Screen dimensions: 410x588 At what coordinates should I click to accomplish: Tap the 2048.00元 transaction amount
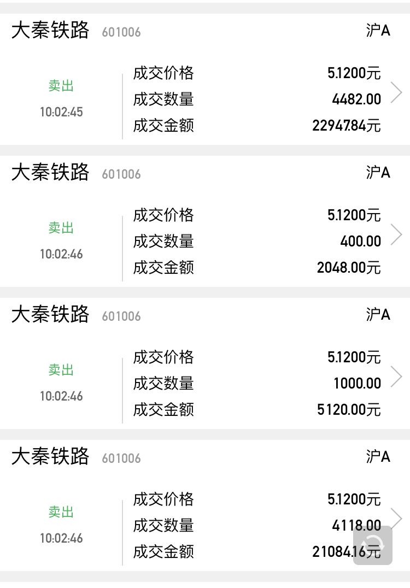tap(349, 268)
